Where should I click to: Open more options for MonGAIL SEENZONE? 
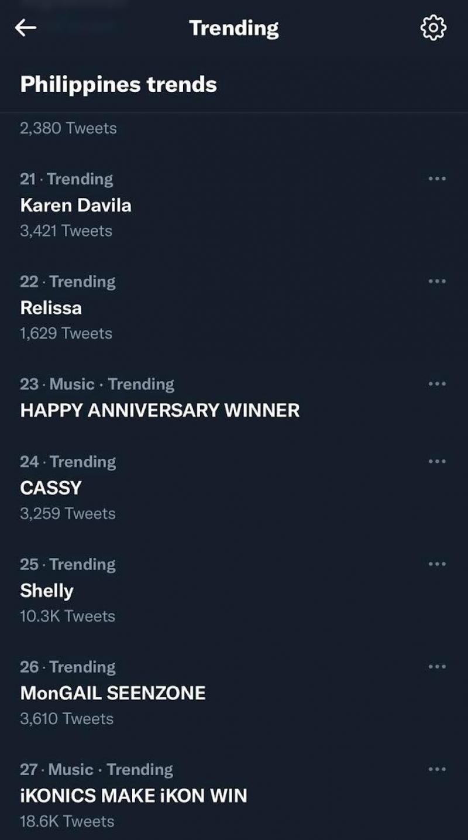(x=437, y=667)
